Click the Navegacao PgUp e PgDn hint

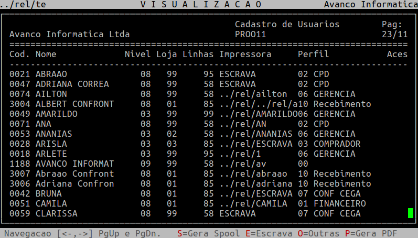point(84,233)
